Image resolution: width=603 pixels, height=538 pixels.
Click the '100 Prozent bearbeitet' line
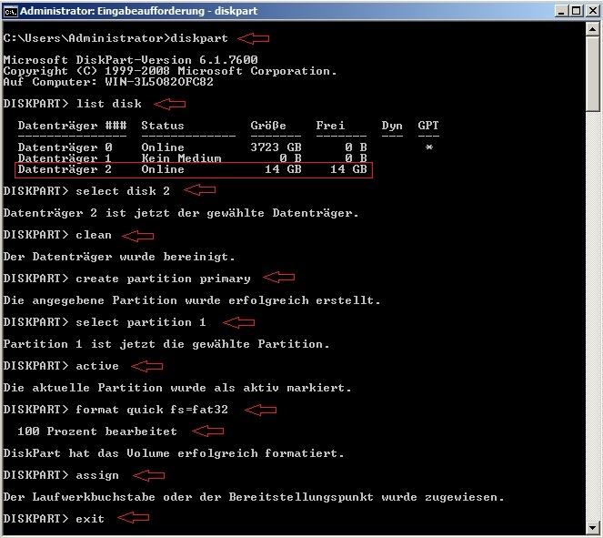pos(97,431)
